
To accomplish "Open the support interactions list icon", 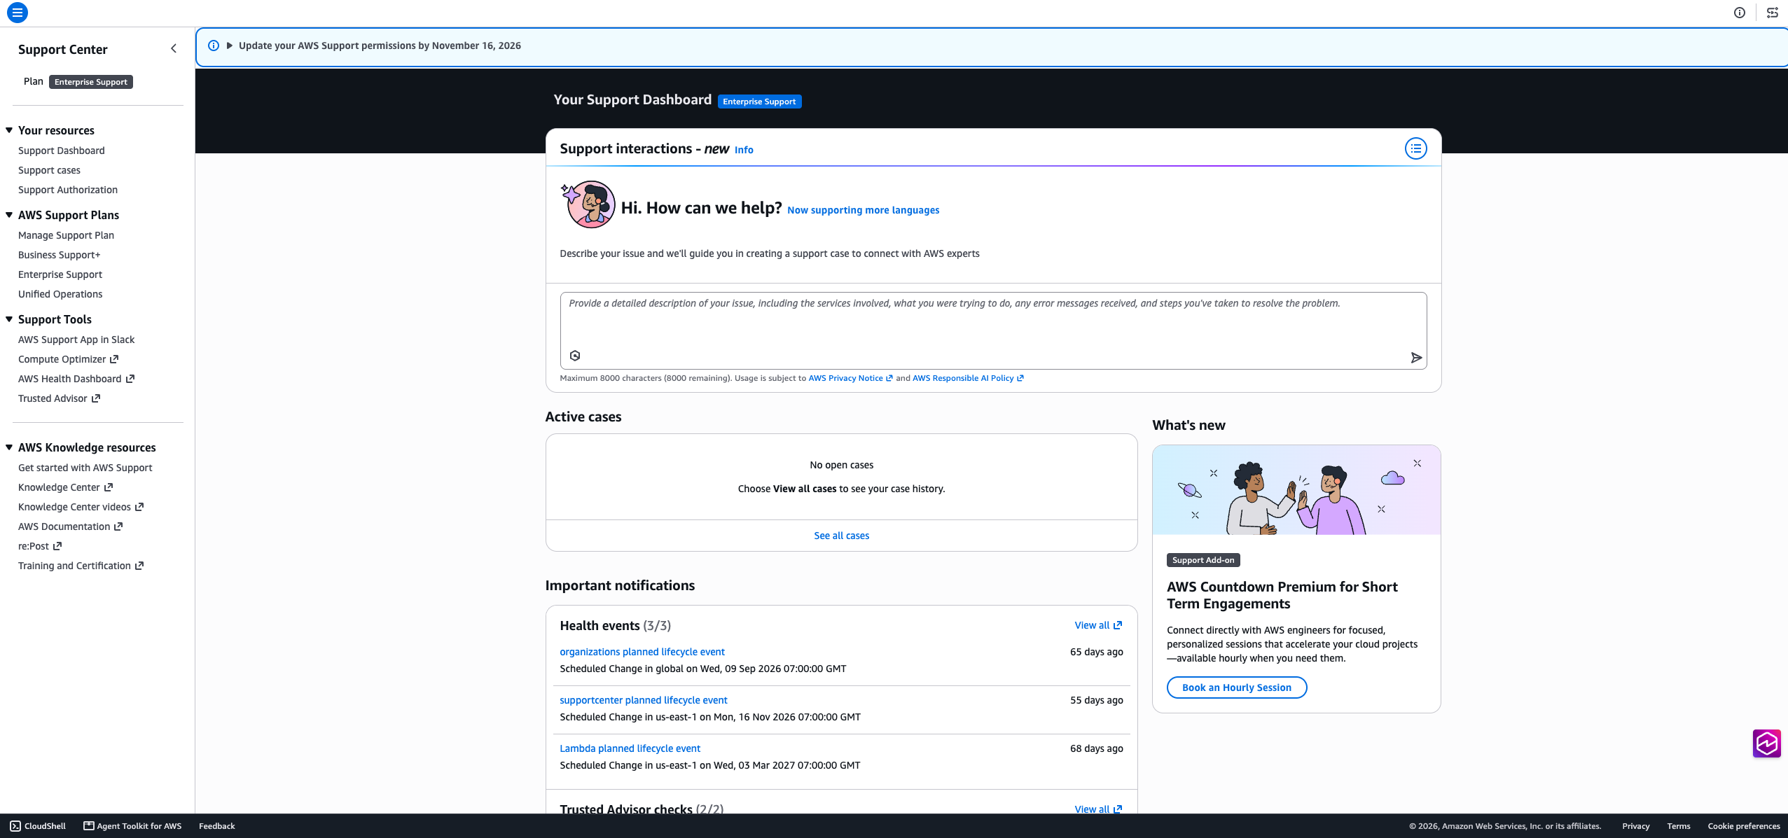I will [1416, 148].
